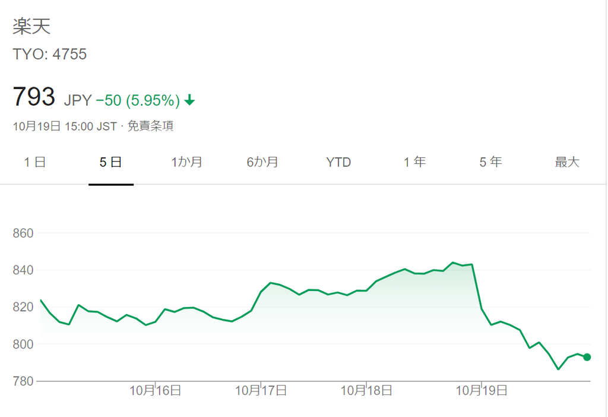Viewport: 608px width, 417px height.
Task: Click the 楽天 company name heading
Action: pos(31,27)
